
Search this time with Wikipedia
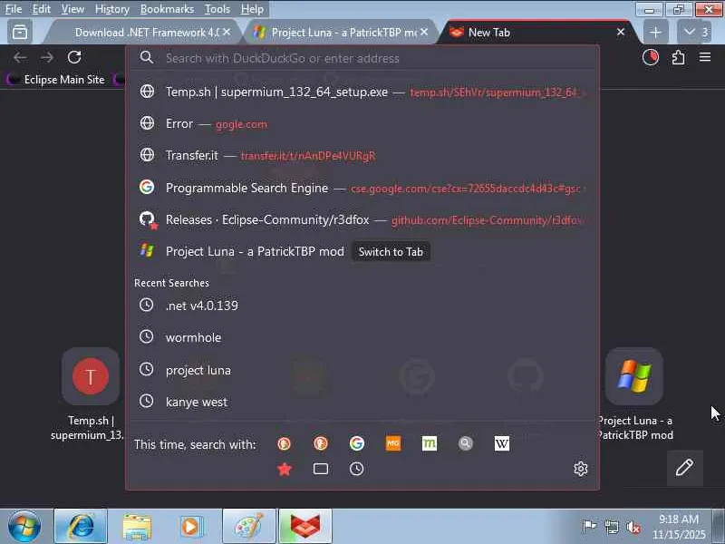coord(502,443)
